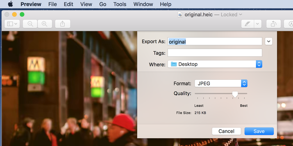The width and height of the screenshot is (293, 146).
Task: Click the zoom in magnifier icon
Action: tap(45, 24)
